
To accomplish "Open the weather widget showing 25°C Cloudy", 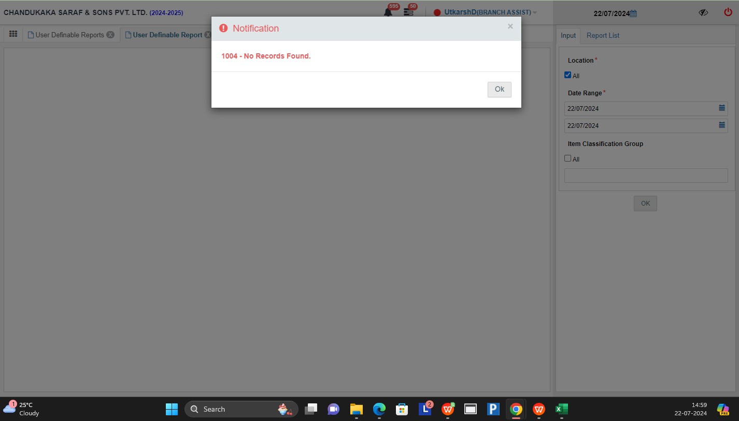I will [21, 409].
